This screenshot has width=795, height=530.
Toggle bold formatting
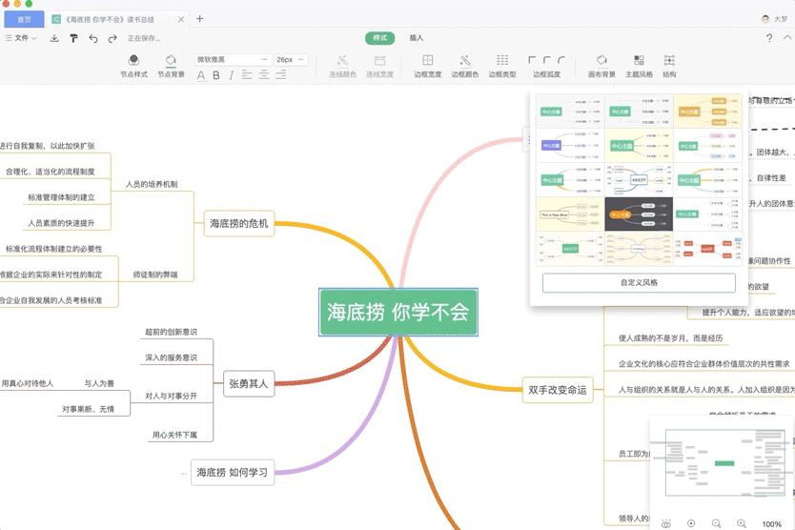click(216, 75)
